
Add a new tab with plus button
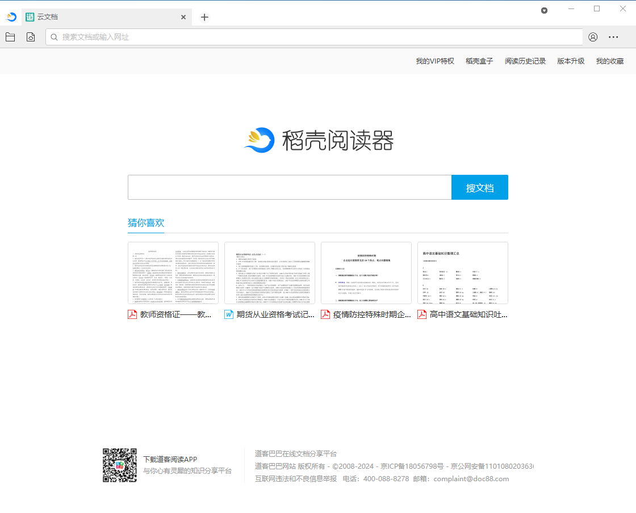pyautogui.click(x=204, y=17)
